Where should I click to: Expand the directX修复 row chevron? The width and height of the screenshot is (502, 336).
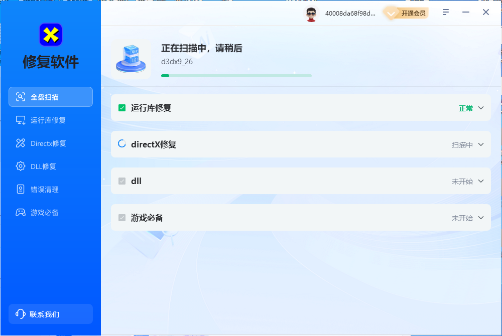click(x=481, y=144)
